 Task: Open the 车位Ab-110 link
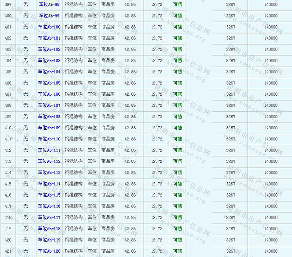click(49, 139)
